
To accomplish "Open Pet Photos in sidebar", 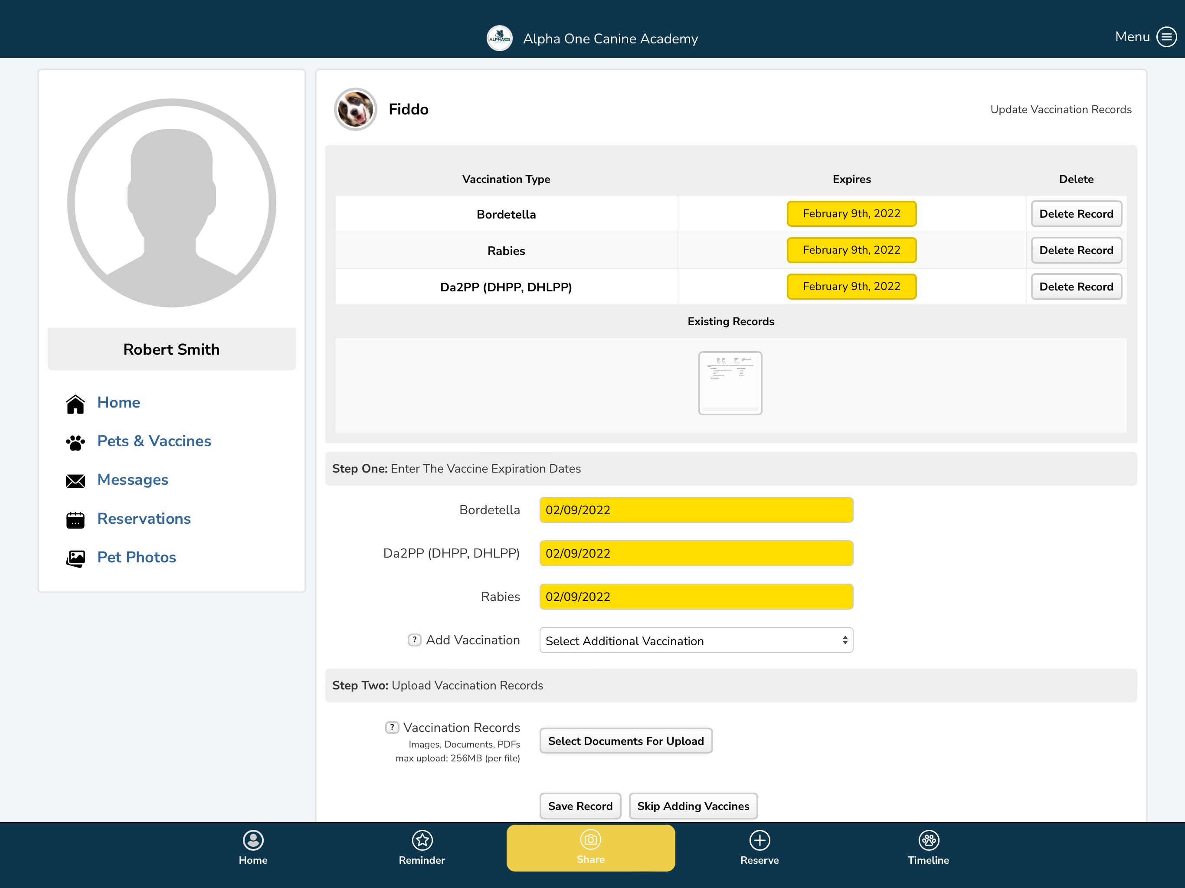I will [137, 558].
